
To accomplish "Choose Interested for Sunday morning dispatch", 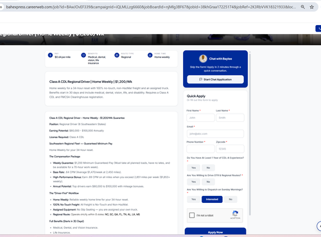I will (x=212, y=199).
